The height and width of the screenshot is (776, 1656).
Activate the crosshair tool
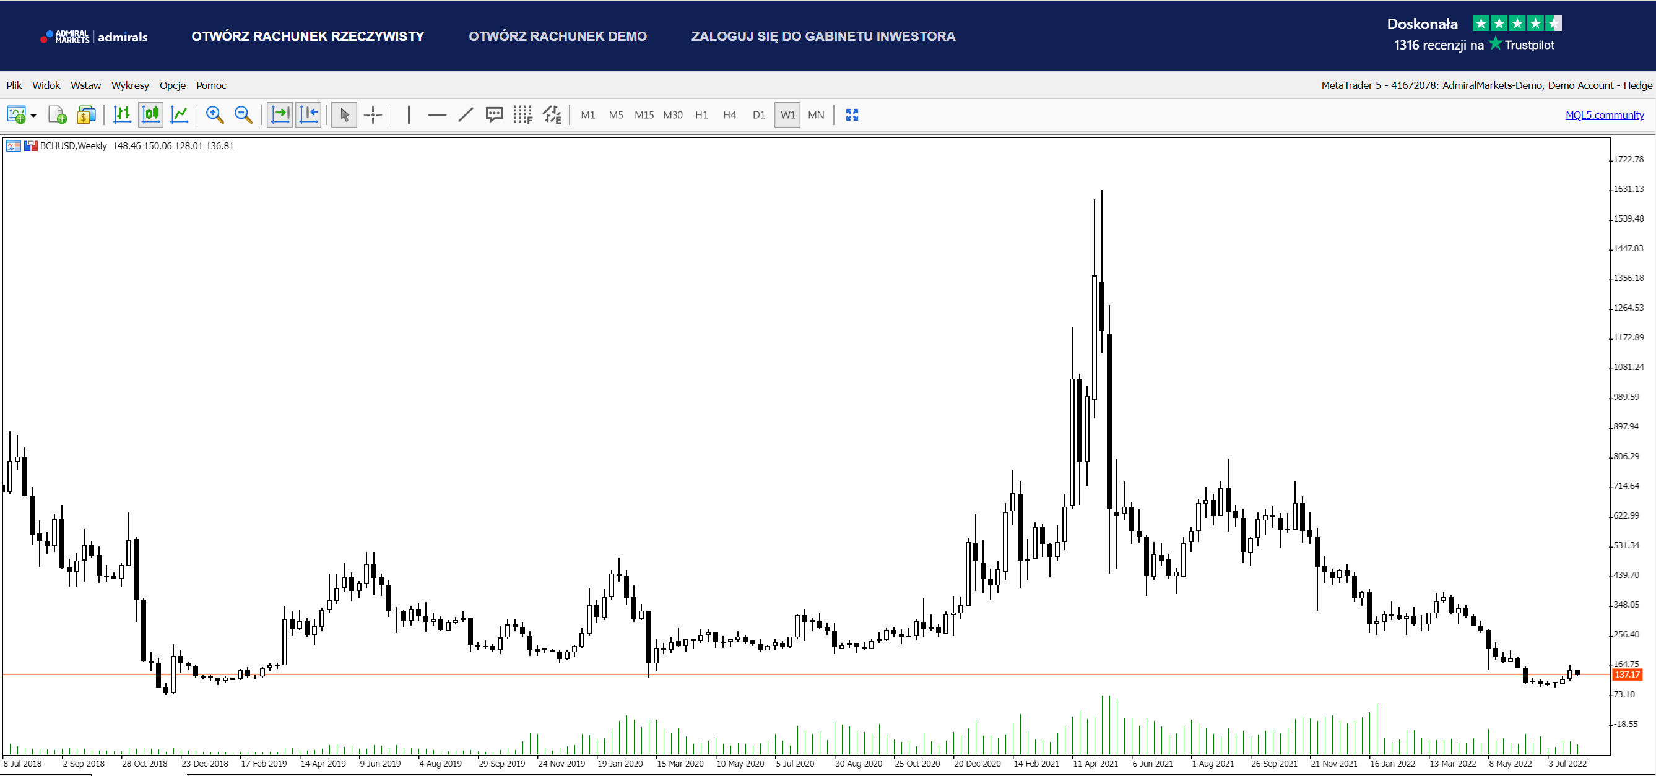click(373, 115)
